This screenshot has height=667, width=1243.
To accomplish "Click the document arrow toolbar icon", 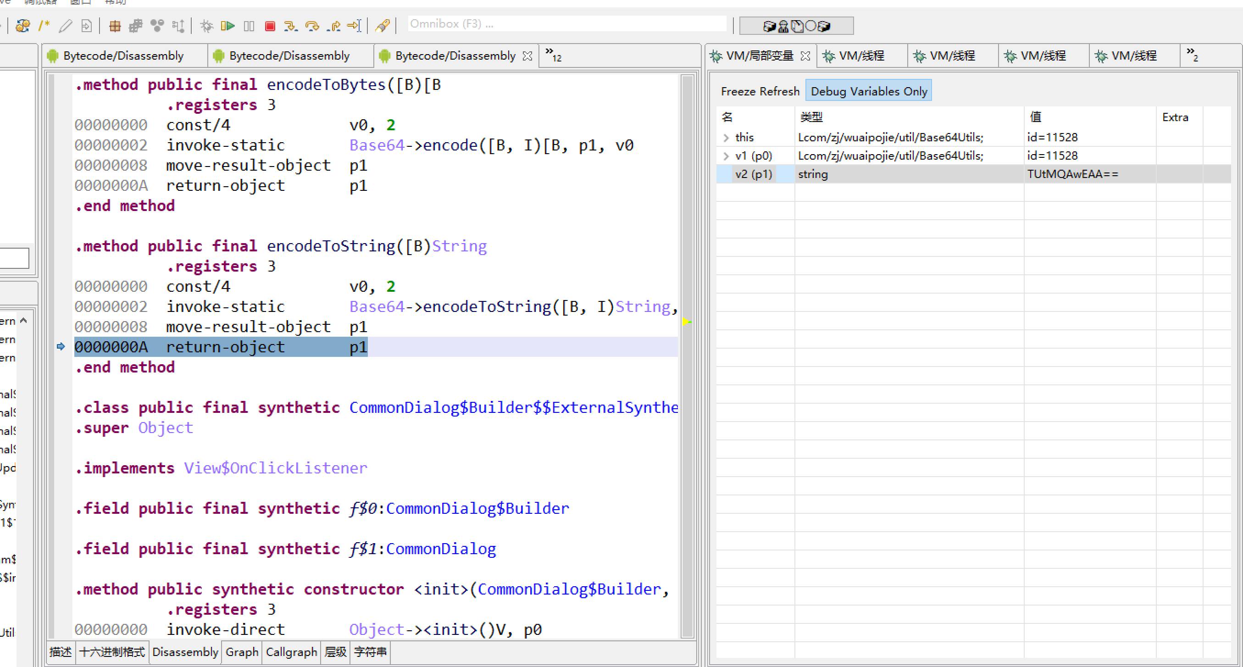I will (86, 26).
